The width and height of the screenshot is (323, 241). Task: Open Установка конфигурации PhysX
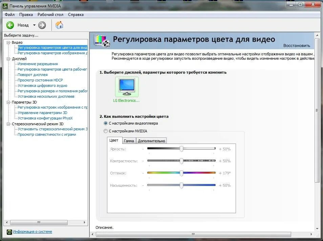(x=45, y=118)
